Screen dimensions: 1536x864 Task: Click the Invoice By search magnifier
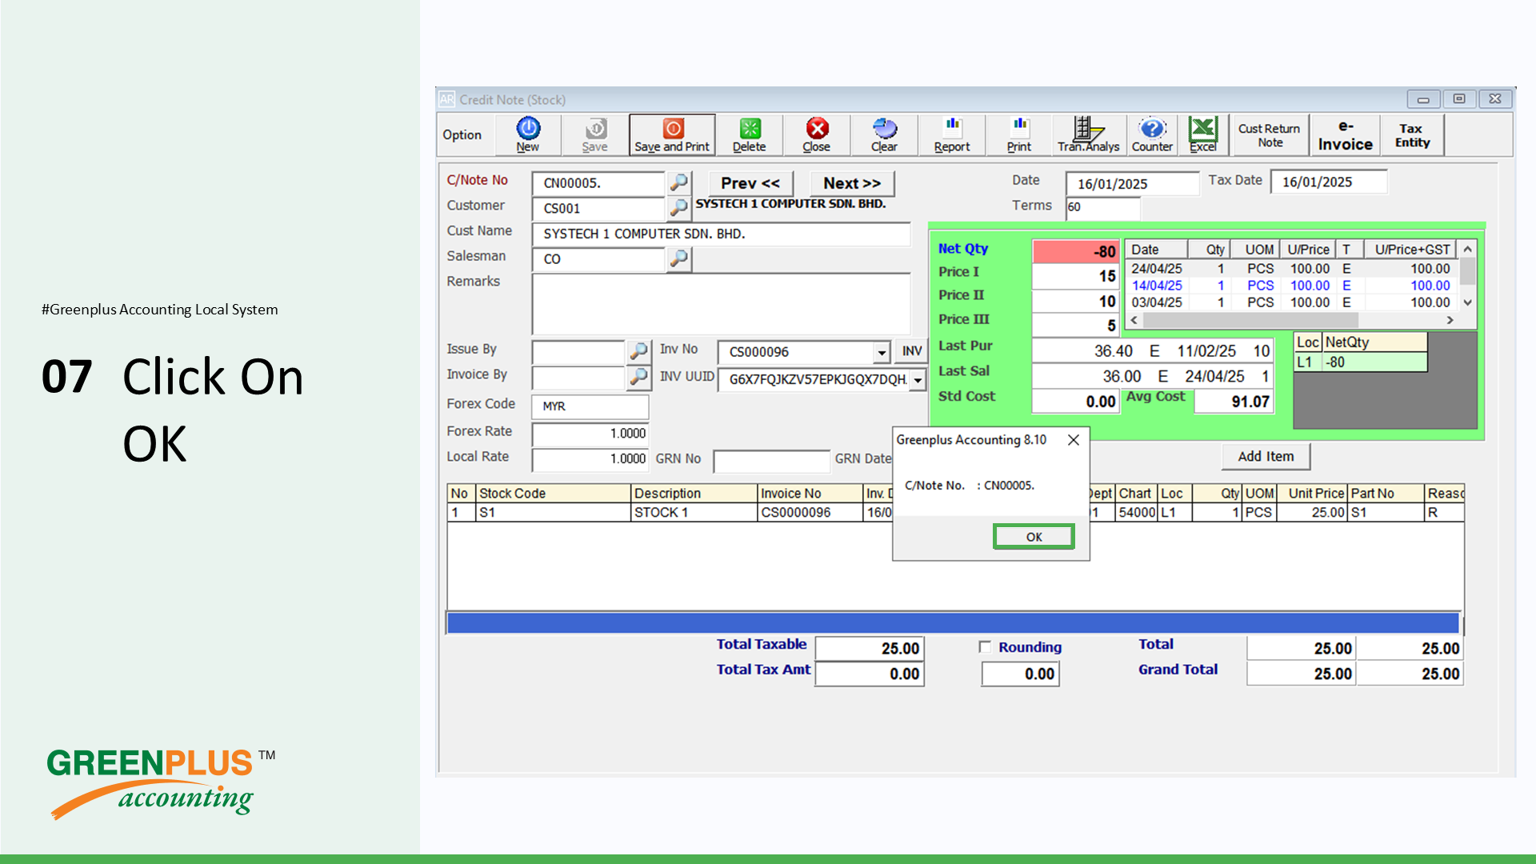pyautogui.click(x=638, y=377)
